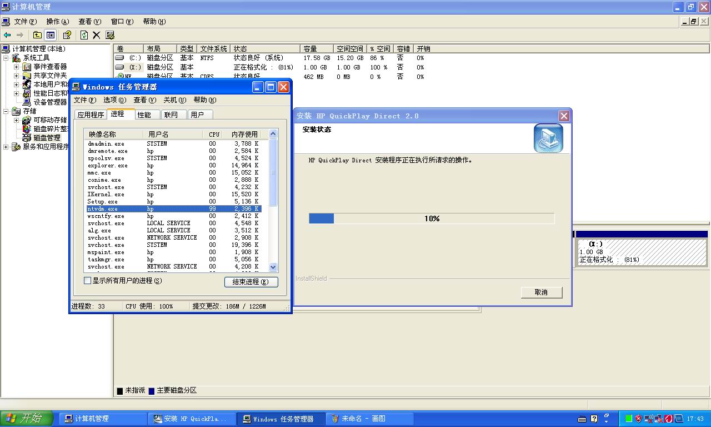Click the 服务和应用程序 tree icon
This screenshot has height=427, width=711.
tap(17, 147)
